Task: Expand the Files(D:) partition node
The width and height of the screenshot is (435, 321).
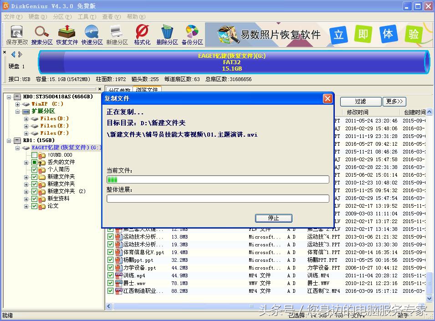Action: tap(26, 119)
